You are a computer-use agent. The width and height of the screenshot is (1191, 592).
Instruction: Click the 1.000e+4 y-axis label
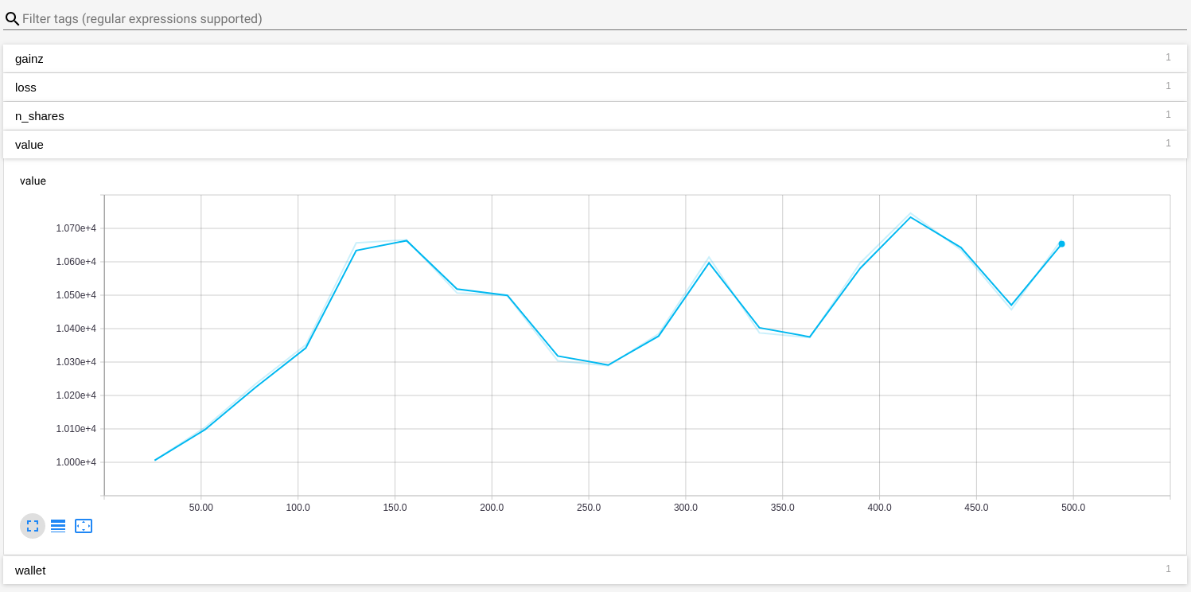[76, 462]
